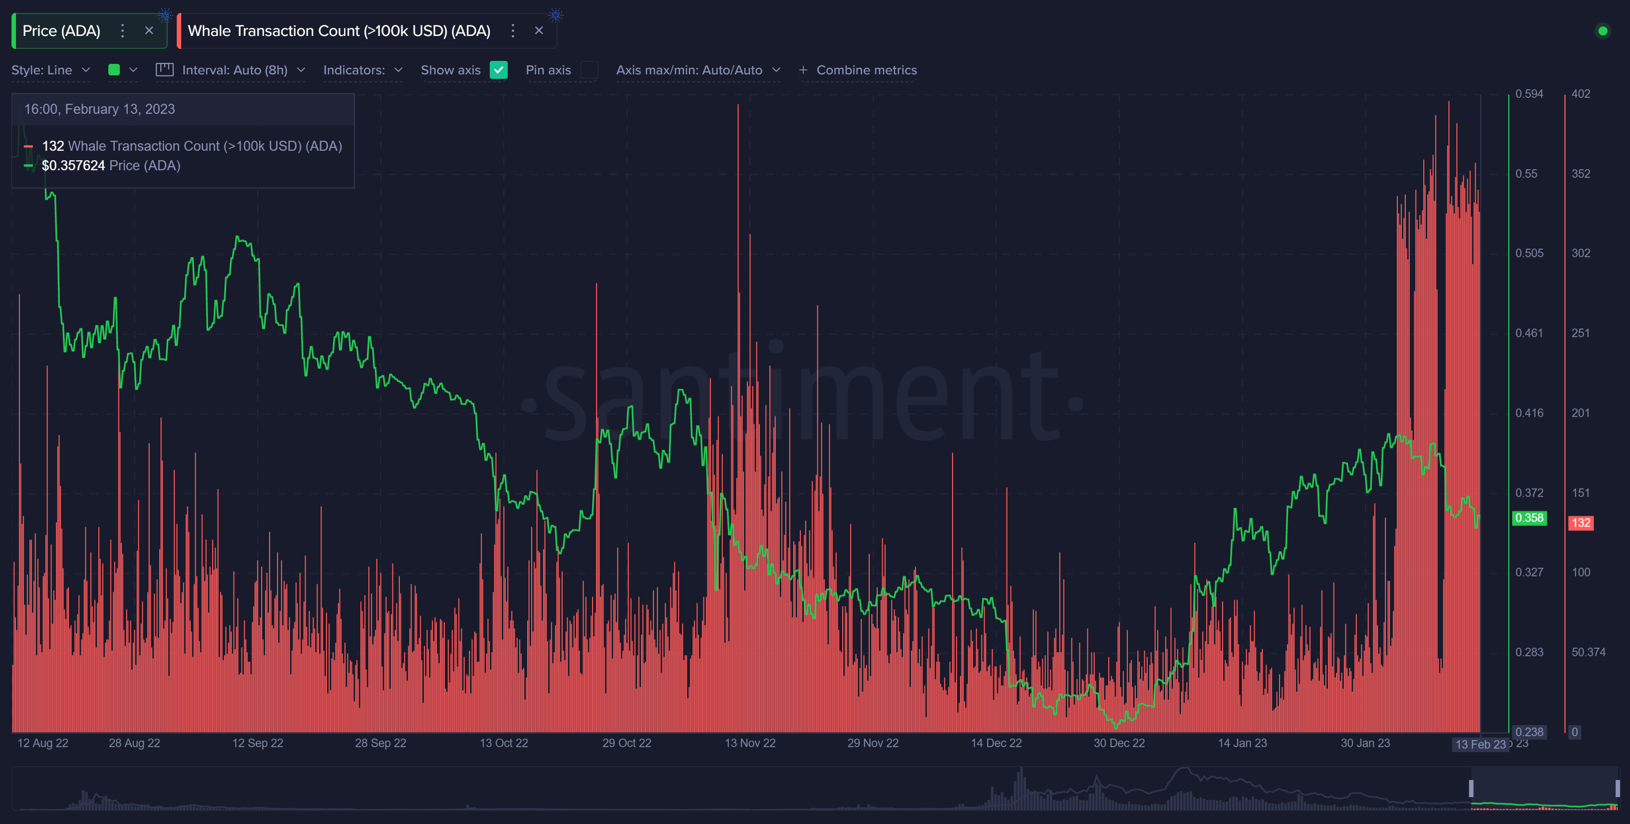
Task: Open the Whale Transaction Count options menu
Action: (x=513, y=30)
